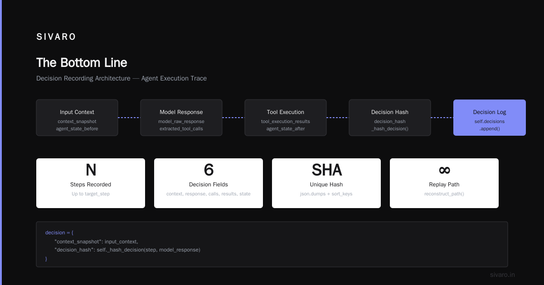The width and height of the screenshot is (544, 285).
Task: Click the large SHA symbol
Action: coord(326,170)
